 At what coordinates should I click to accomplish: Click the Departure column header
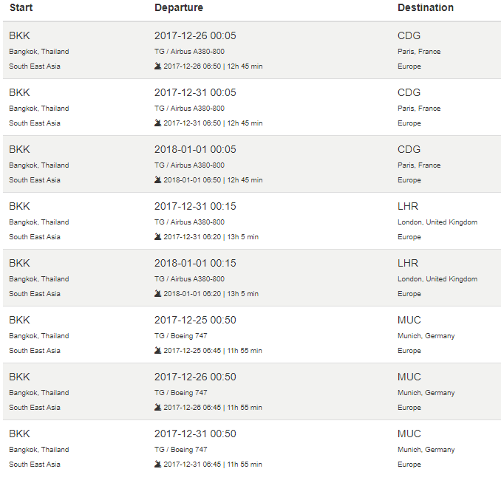click(x=179, y=8)
